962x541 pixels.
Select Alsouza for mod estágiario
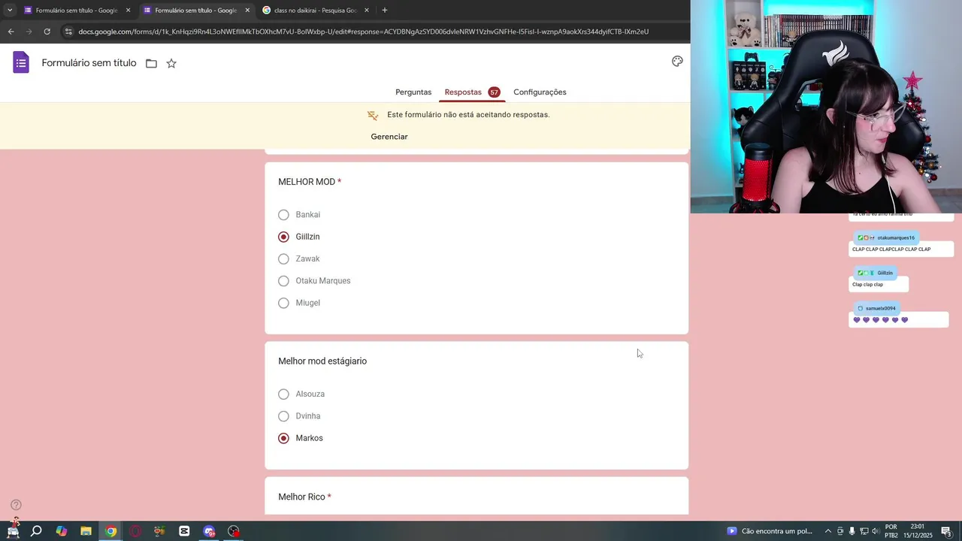(x=283, y=394)
